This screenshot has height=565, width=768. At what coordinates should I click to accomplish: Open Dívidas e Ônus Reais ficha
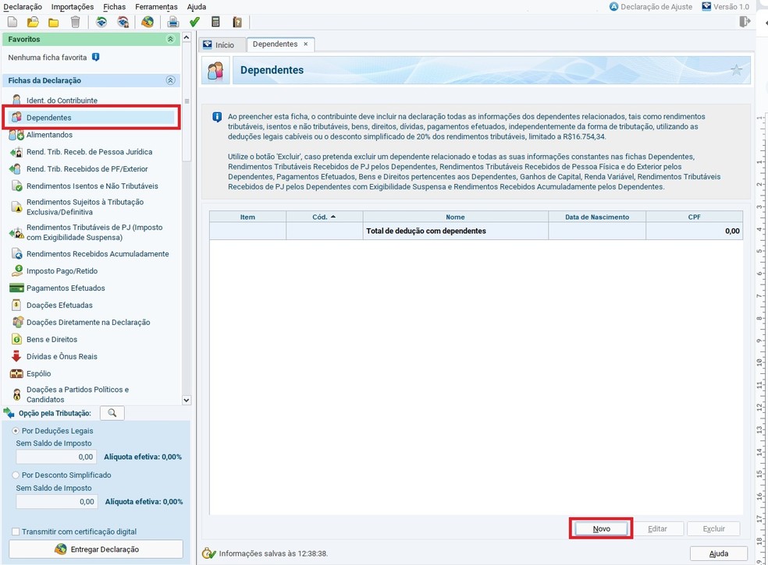(62, 357)
